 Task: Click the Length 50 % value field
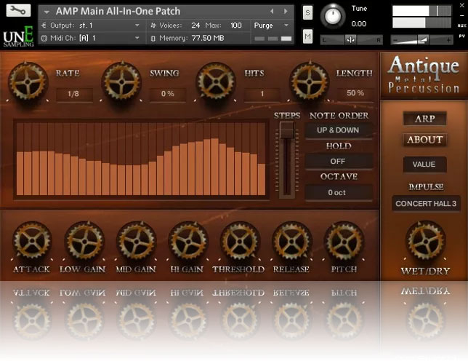(355, 93)
